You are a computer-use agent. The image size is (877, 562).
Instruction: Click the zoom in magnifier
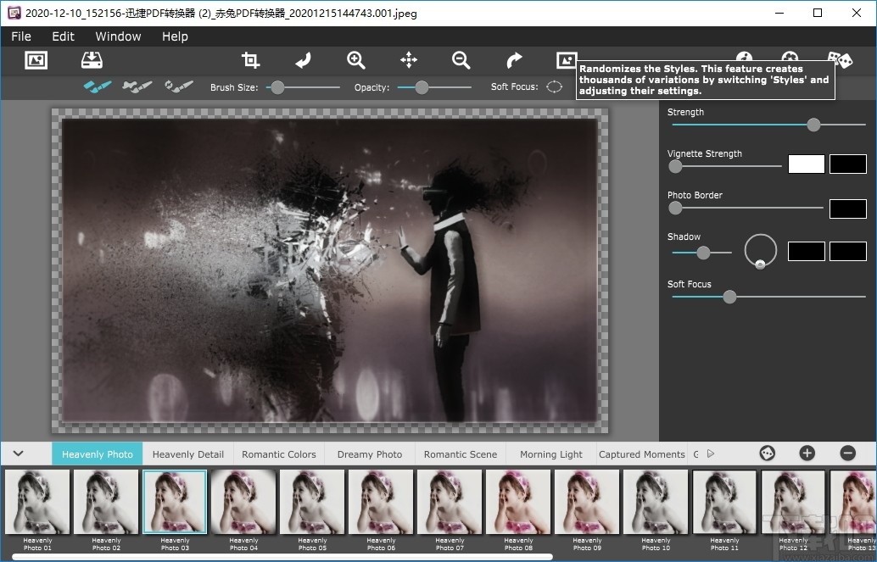(x=356, y=60)
